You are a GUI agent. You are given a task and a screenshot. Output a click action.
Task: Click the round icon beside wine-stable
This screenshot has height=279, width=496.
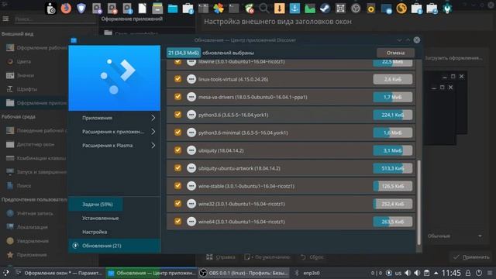click(x=191, y=186)
